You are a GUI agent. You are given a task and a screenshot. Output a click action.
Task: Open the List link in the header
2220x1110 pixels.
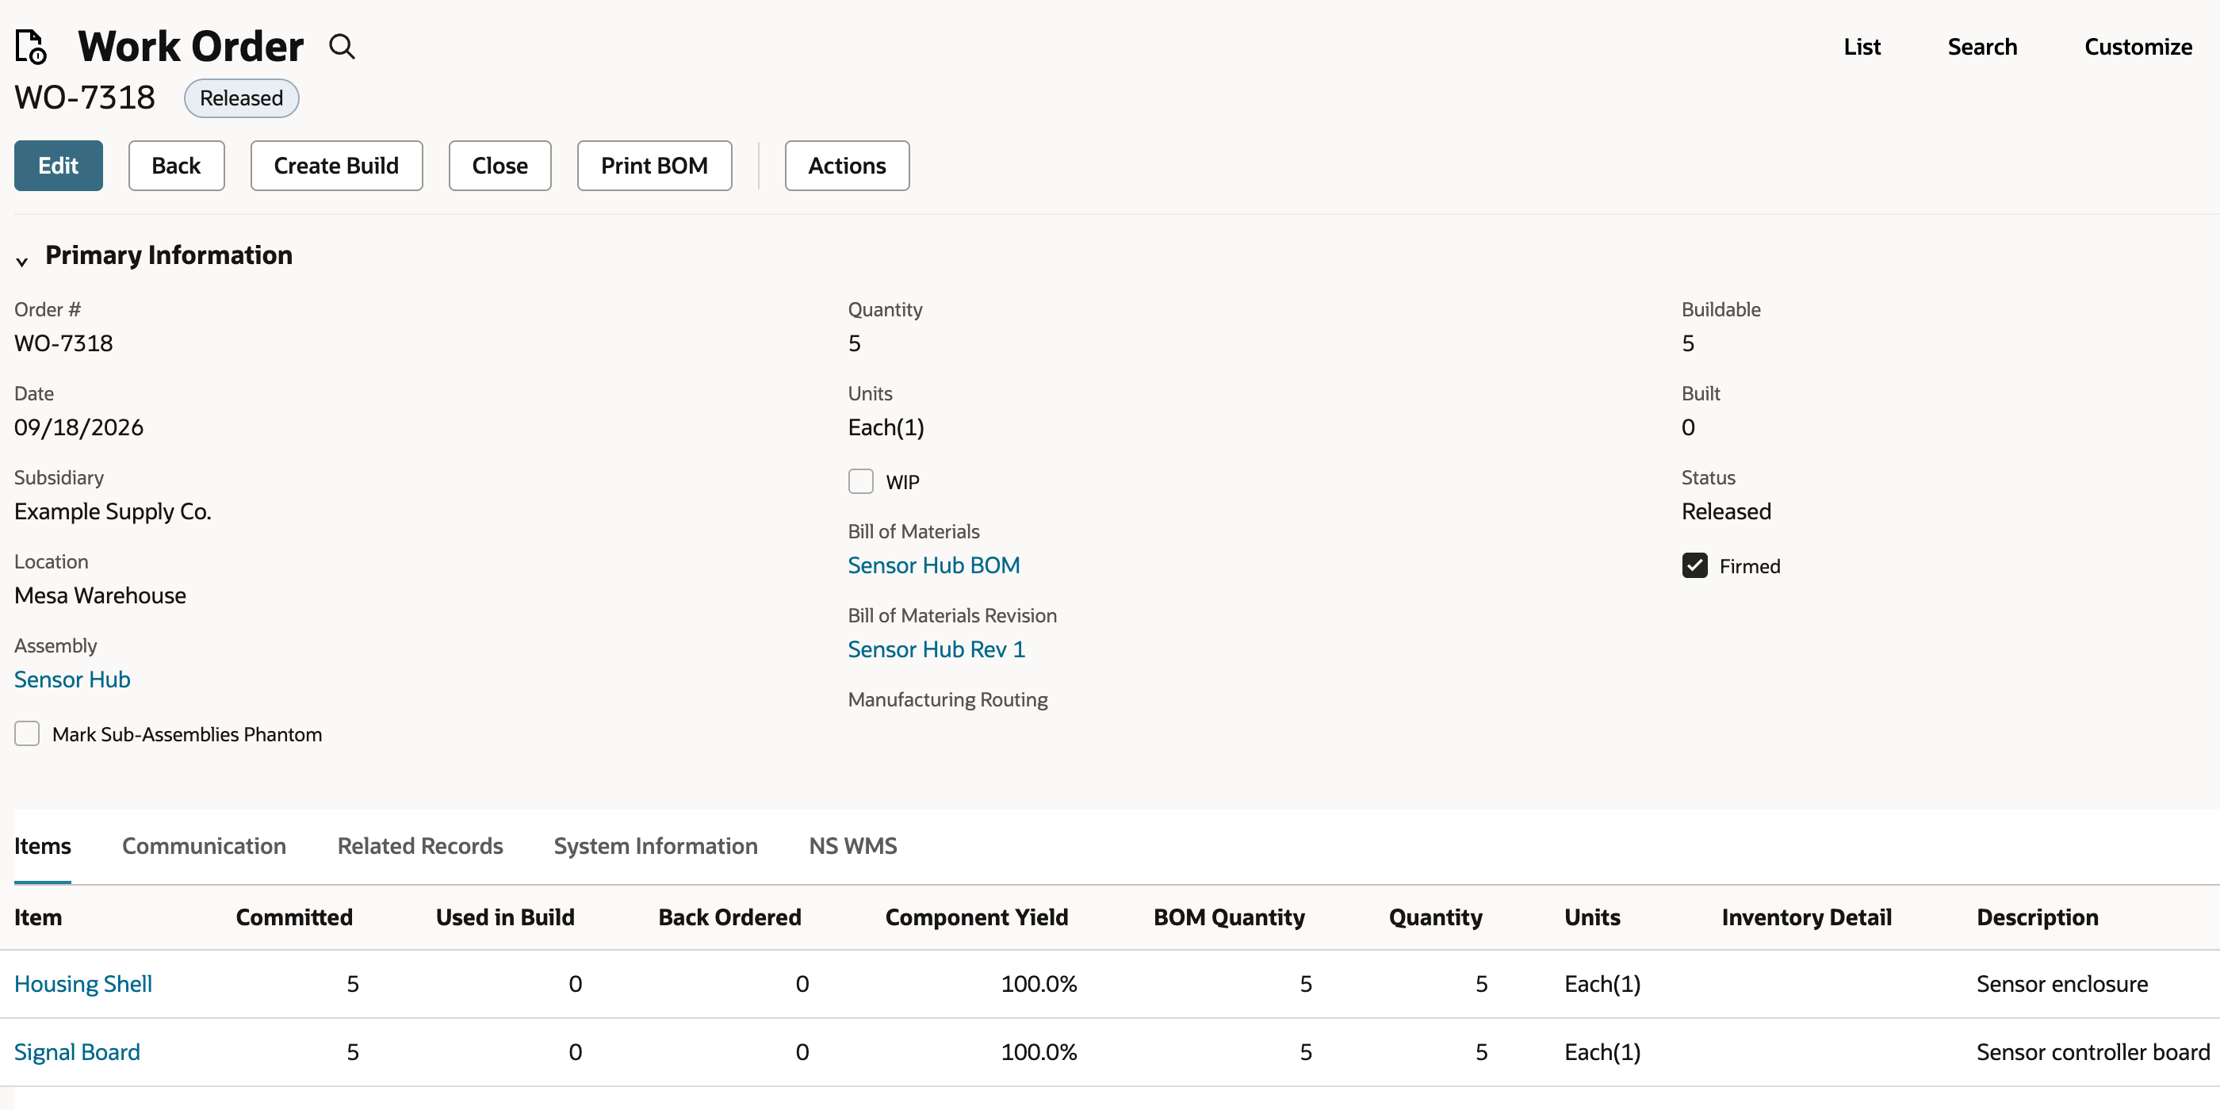[x=1862, y=47]
